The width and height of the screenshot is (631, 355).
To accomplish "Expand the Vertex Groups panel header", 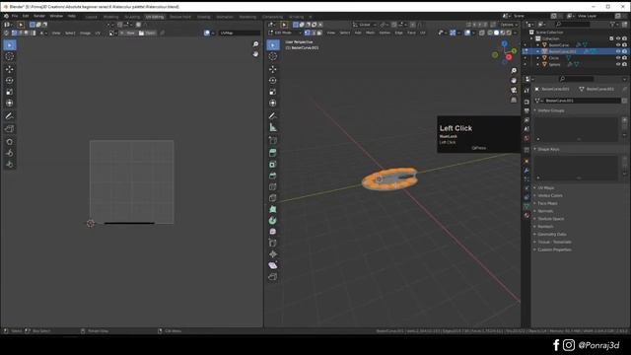I will pyautogui.click(x=550, y=110).
